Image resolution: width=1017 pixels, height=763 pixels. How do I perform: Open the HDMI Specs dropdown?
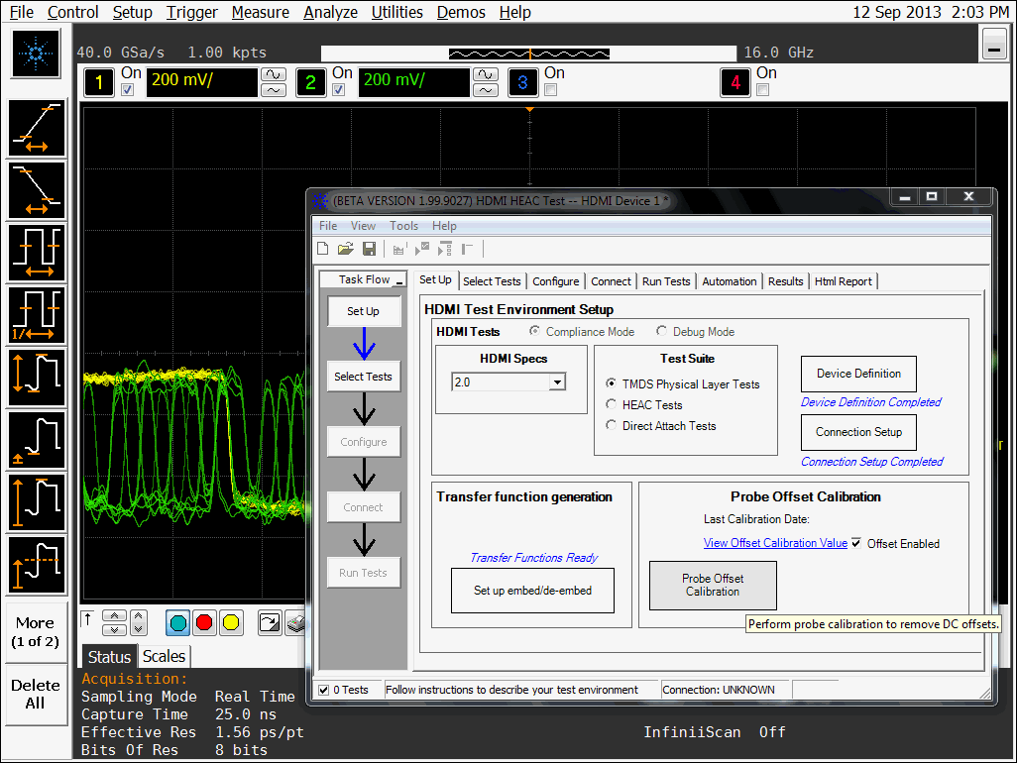point(557,382)
